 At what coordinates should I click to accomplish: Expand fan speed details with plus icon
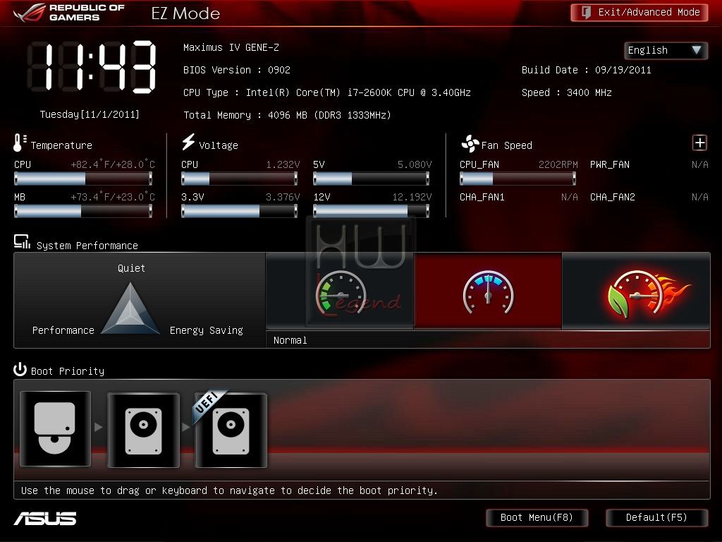tap(699, 143)
